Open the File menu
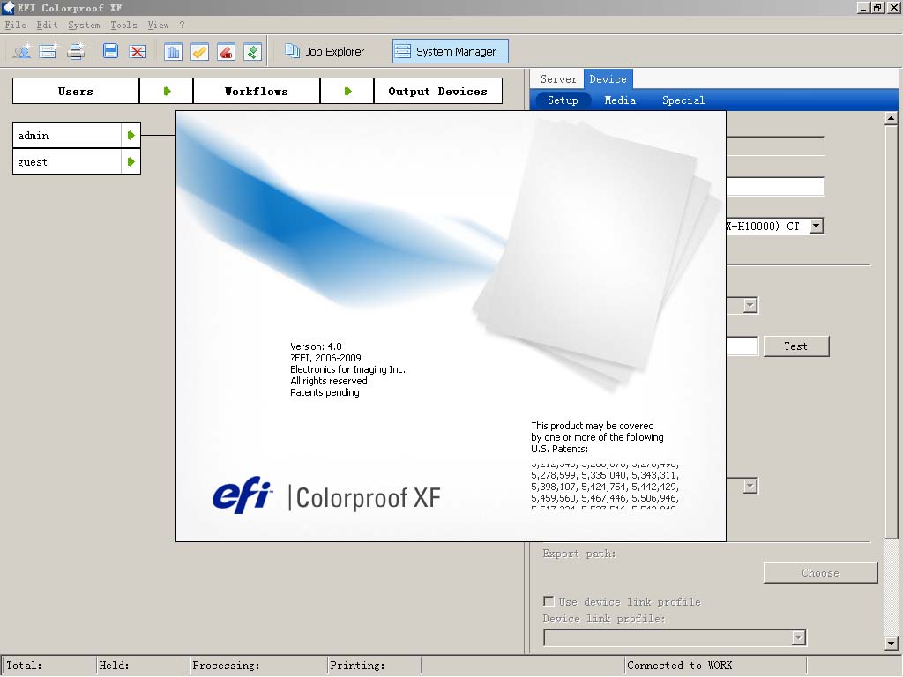 pos(16,25)
